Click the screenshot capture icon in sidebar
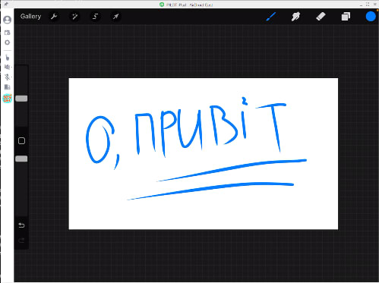The image size is (379, 283). click(8, 33)
